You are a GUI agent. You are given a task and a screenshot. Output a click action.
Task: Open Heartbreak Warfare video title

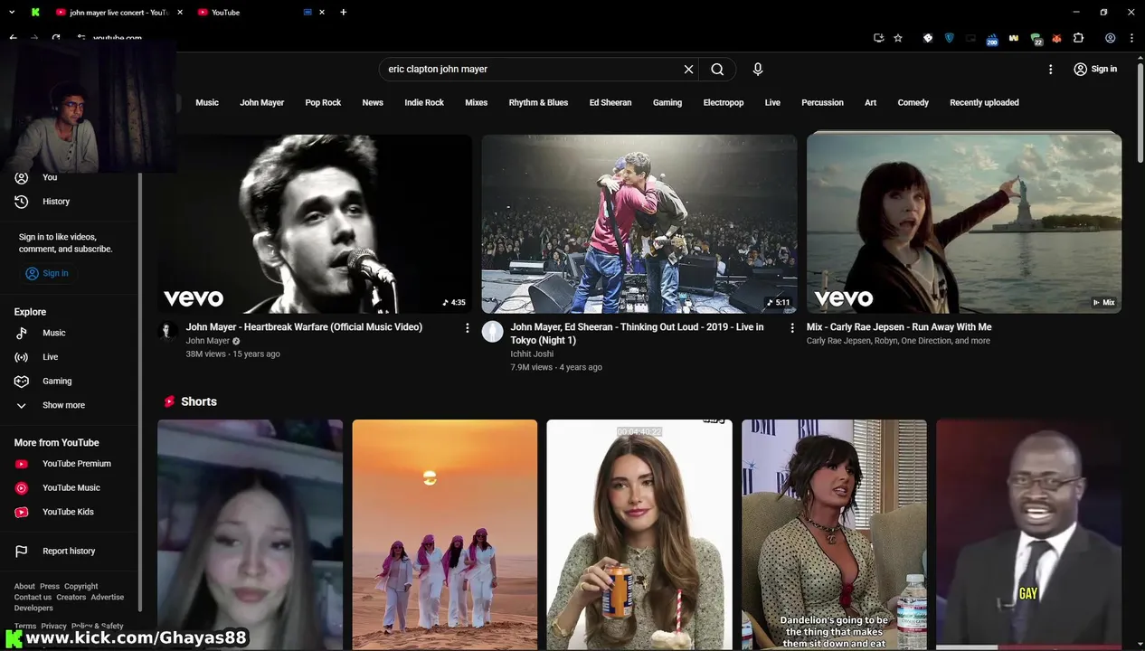(x=304, y=327)
